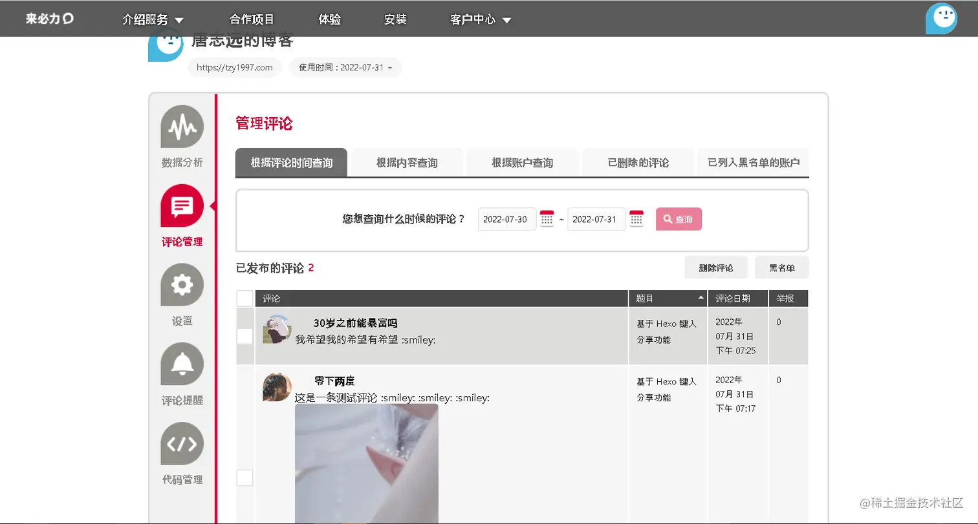978x524 pixels.
Task: Open the 体验 menu item
Action: pos(330,19)
